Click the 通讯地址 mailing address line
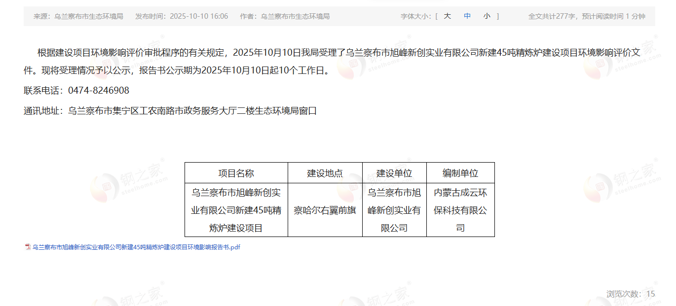 coord(170,111)
